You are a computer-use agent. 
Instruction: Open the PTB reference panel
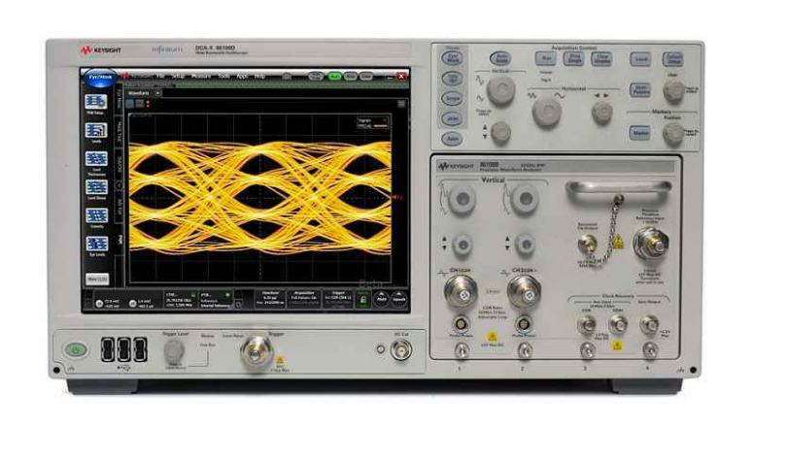pyautogui.click(x=216, y=299)
